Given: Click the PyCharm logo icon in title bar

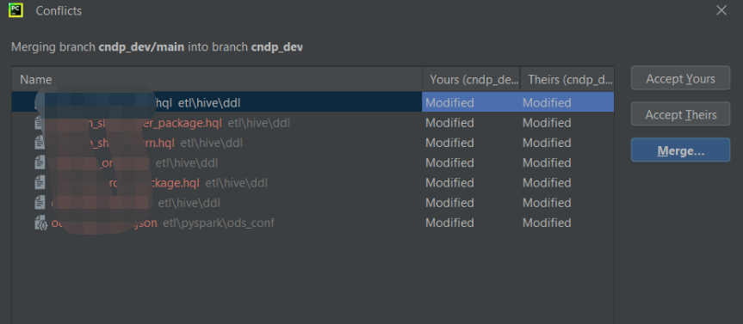Looking at the screenshot, I should tap(15, 10).
